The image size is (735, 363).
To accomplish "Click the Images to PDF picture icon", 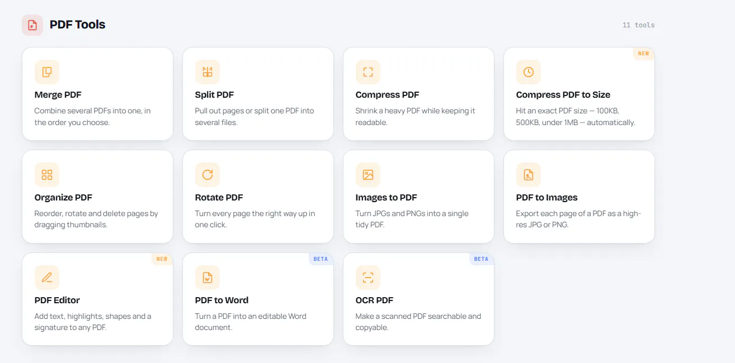I will pos(368,175).
